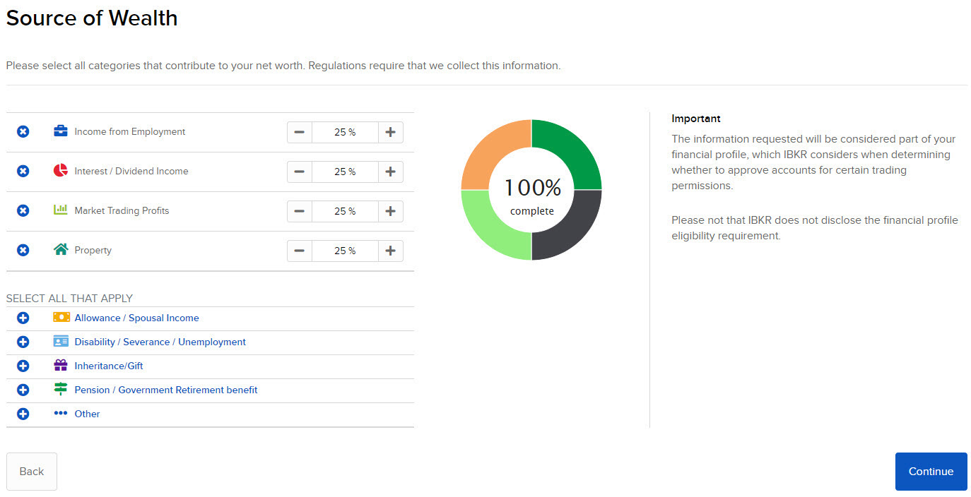
Task: Add Other as a wealth source
Action: click(x=23, y=413)
